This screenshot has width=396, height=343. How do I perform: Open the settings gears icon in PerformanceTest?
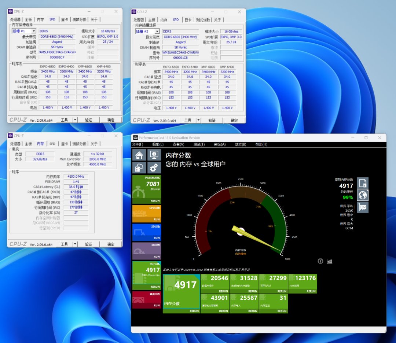[x=154, y=168]
